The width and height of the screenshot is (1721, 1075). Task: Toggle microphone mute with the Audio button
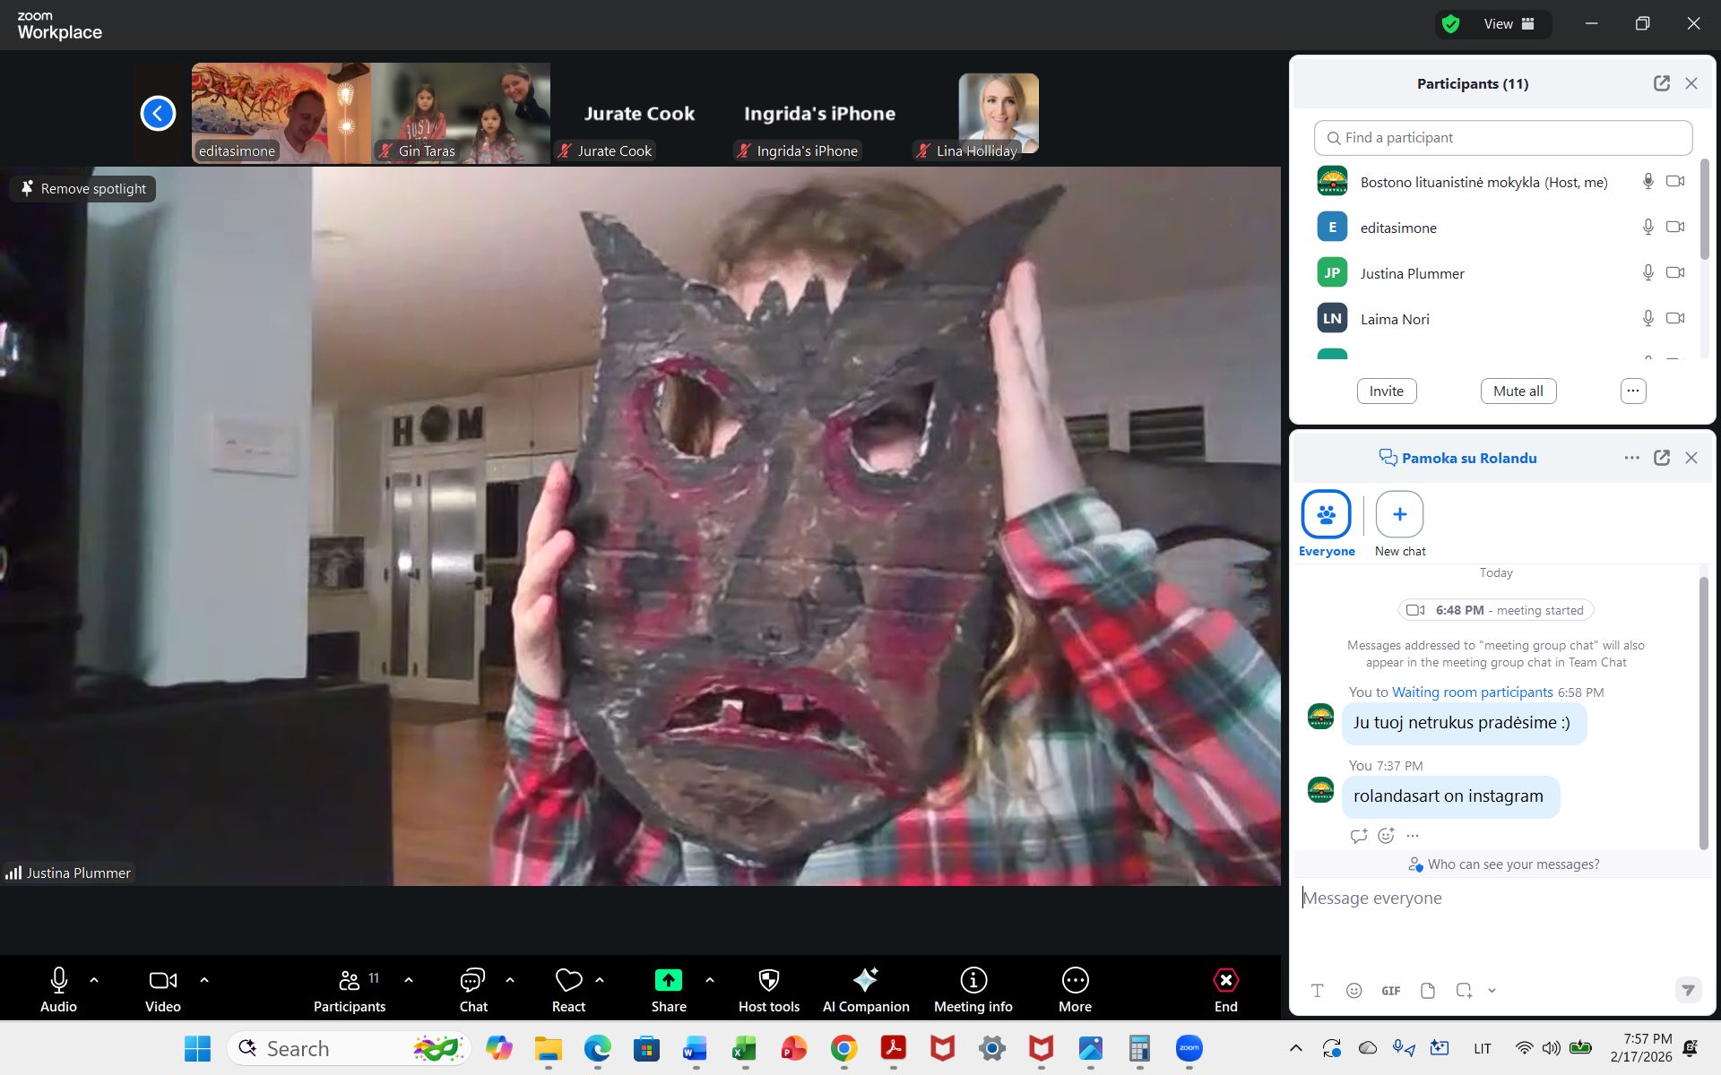(x=59, y=981)
